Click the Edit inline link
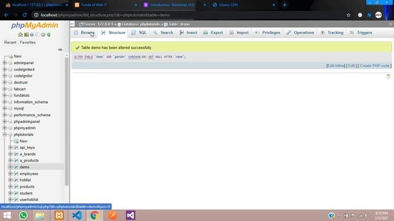The image size is (394, 221). [x=336, y=66]
